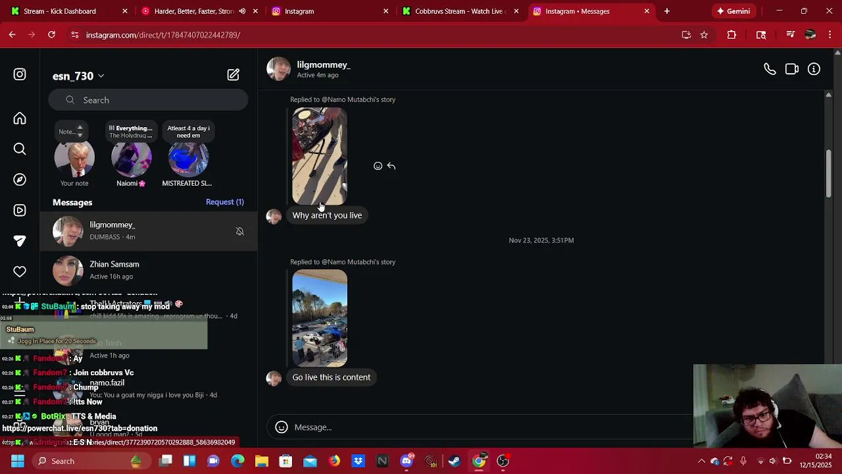The width and height of the screenshot is (842, 474).
Task: Reload the current page
Action: tap(51, 35)
